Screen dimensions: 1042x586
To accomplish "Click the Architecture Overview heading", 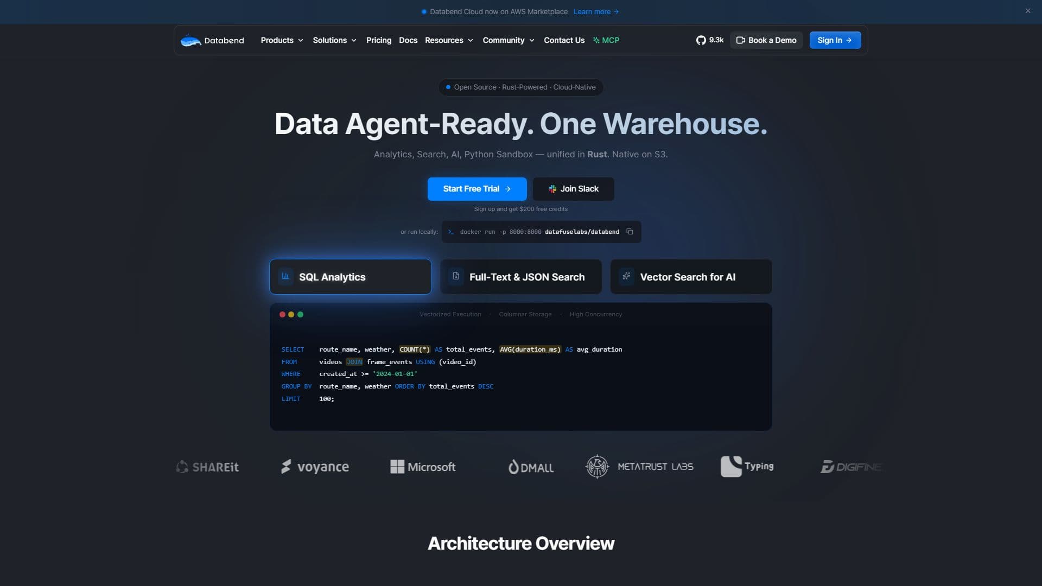I will point(521,543).
